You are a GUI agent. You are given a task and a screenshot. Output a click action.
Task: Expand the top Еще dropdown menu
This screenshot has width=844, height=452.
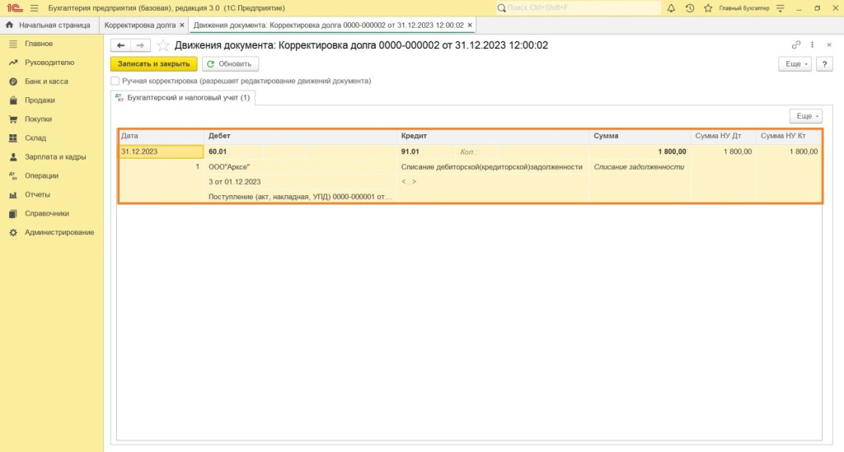pos(795,64)
